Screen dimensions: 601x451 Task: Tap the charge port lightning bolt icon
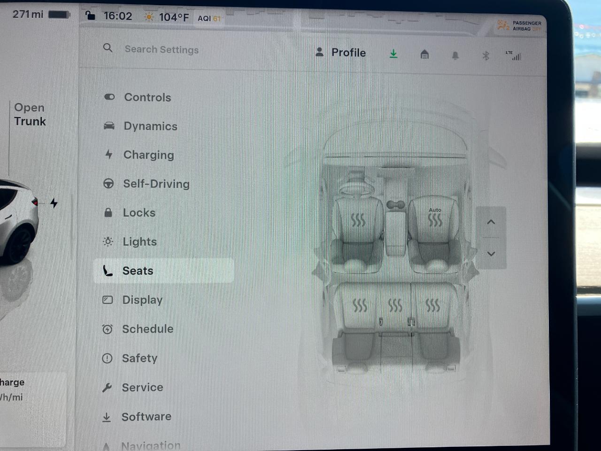click(x=54, y=203)
